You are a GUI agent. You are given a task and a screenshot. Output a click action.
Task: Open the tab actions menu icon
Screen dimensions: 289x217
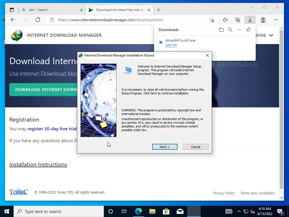pos(12,10)
